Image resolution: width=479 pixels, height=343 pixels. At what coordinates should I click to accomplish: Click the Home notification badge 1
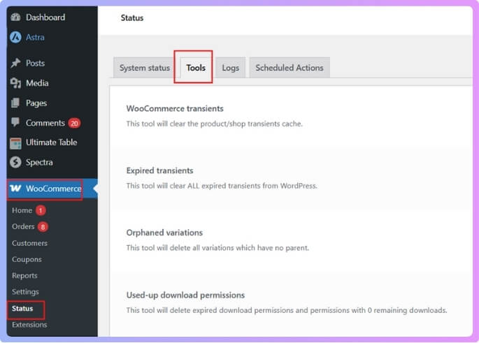41,210
